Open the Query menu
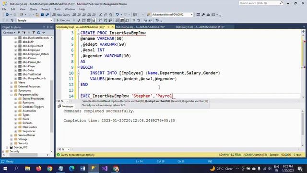Screen dimensions: 307x173 tap(33, 9)
